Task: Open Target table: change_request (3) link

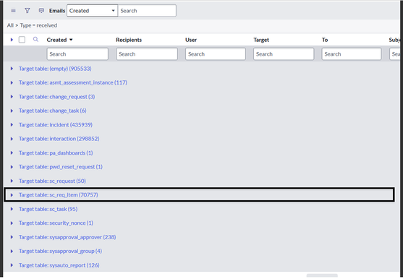Action: click(57, 97)
